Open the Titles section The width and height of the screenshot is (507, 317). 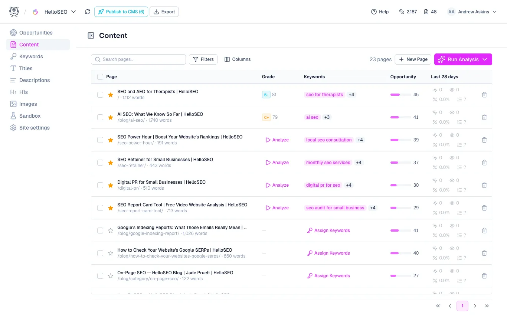coord(38,68)
